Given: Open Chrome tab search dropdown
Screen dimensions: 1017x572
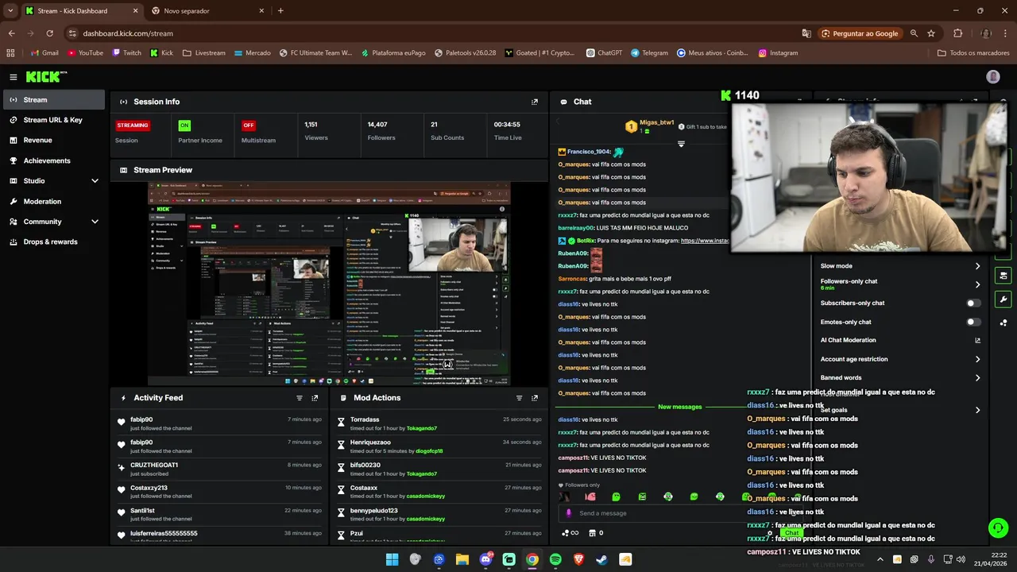Looking at the screenshot, I should [10, 10].
